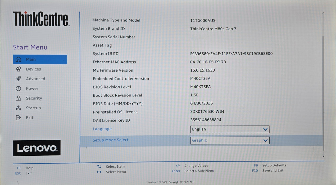Viewport: 336px width, 185px height.
Task: Select the Devices shapes icon
Action: point(18,69)
